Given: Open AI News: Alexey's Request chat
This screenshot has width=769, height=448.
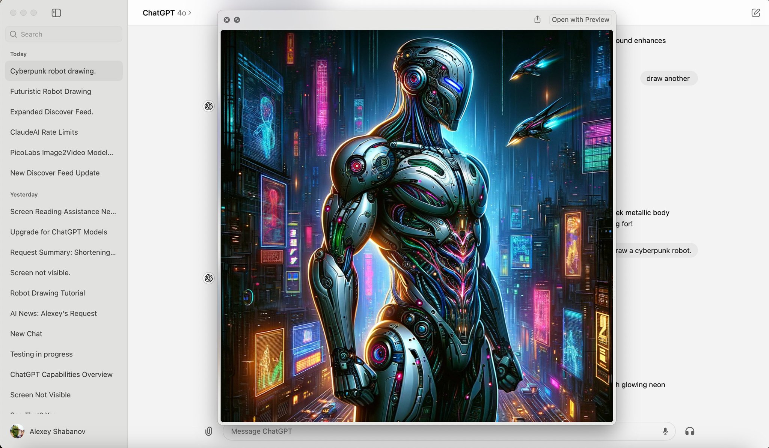Looking at the screenshot, I should click(64, 313).
